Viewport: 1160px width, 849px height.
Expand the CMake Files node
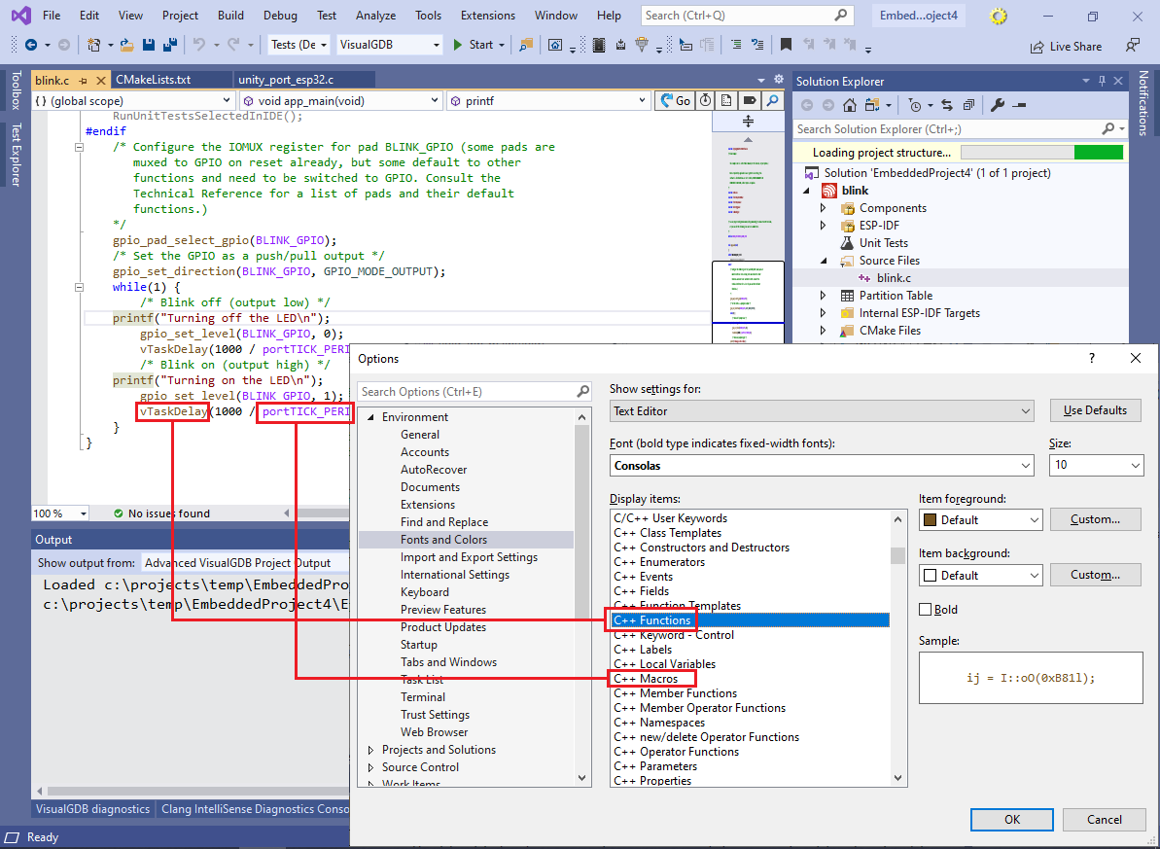point(824,330)
